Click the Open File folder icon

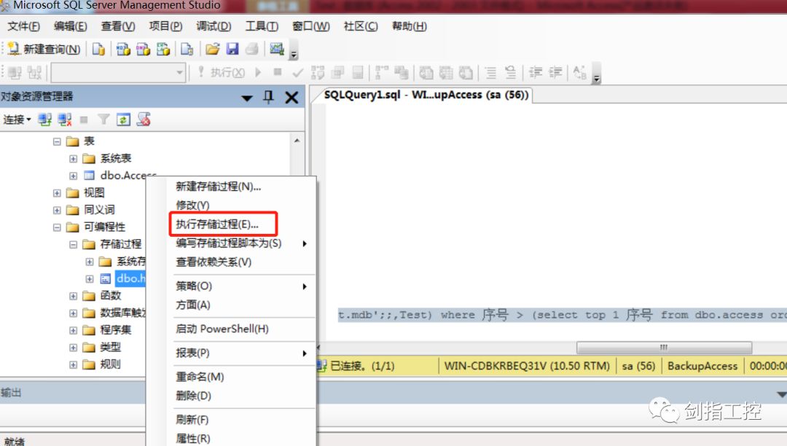pos(212,49)
